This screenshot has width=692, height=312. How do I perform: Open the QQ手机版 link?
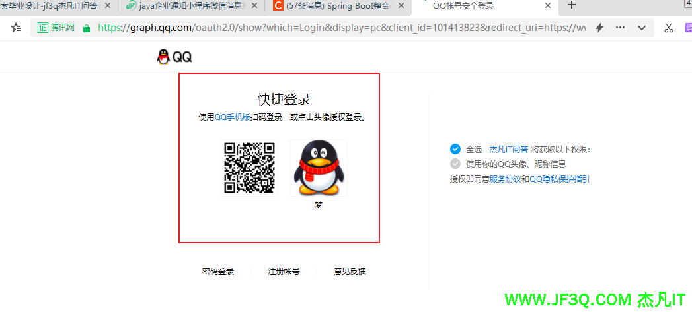pyautogui.click(x=232, y=117)
